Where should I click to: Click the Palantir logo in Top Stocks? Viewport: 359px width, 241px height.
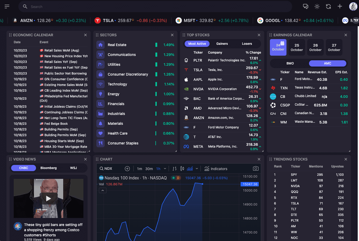click(186, 60)
